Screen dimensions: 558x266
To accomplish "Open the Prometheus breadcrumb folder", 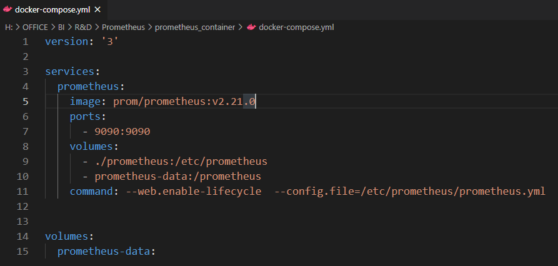I will point(123,27).
